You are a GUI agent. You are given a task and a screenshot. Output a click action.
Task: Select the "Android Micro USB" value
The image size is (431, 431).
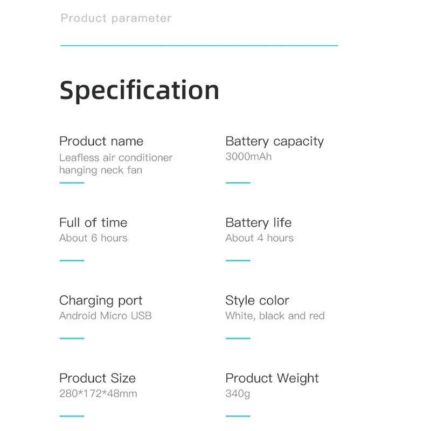106,316
